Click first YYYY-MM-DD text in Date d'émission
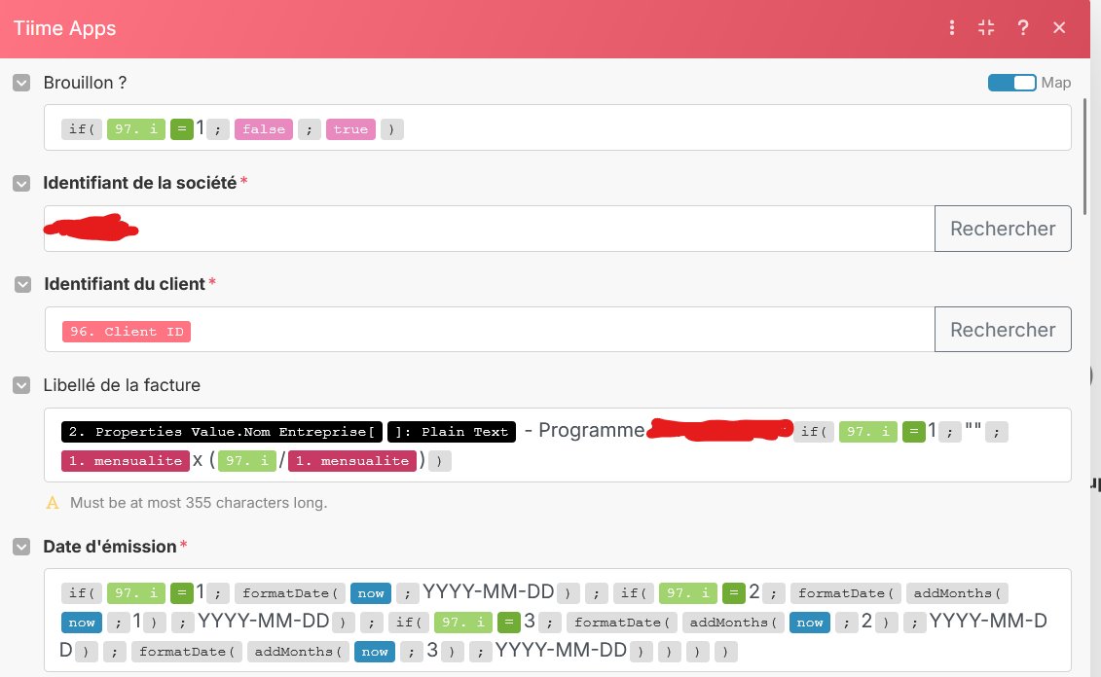The width and height of the screenshot is (1101, 677). pos(488,591)
